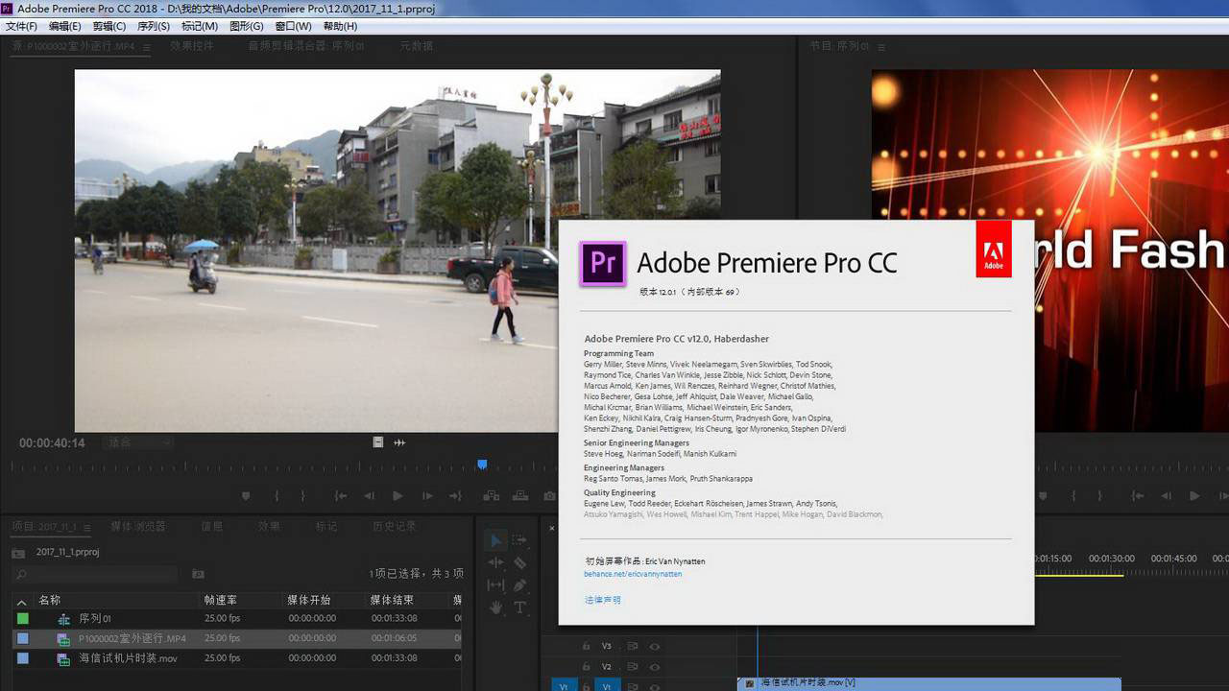Step forward one frame in Source monitor
The width and height of the screenshot is (1229, 691).
point(427,496)
